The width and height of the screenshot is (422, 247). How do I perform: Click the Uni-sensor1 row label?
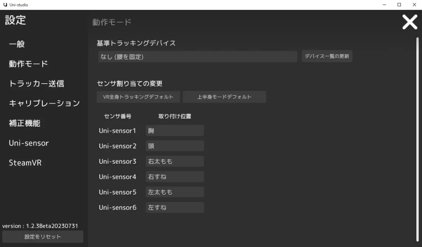pos(117,131)
